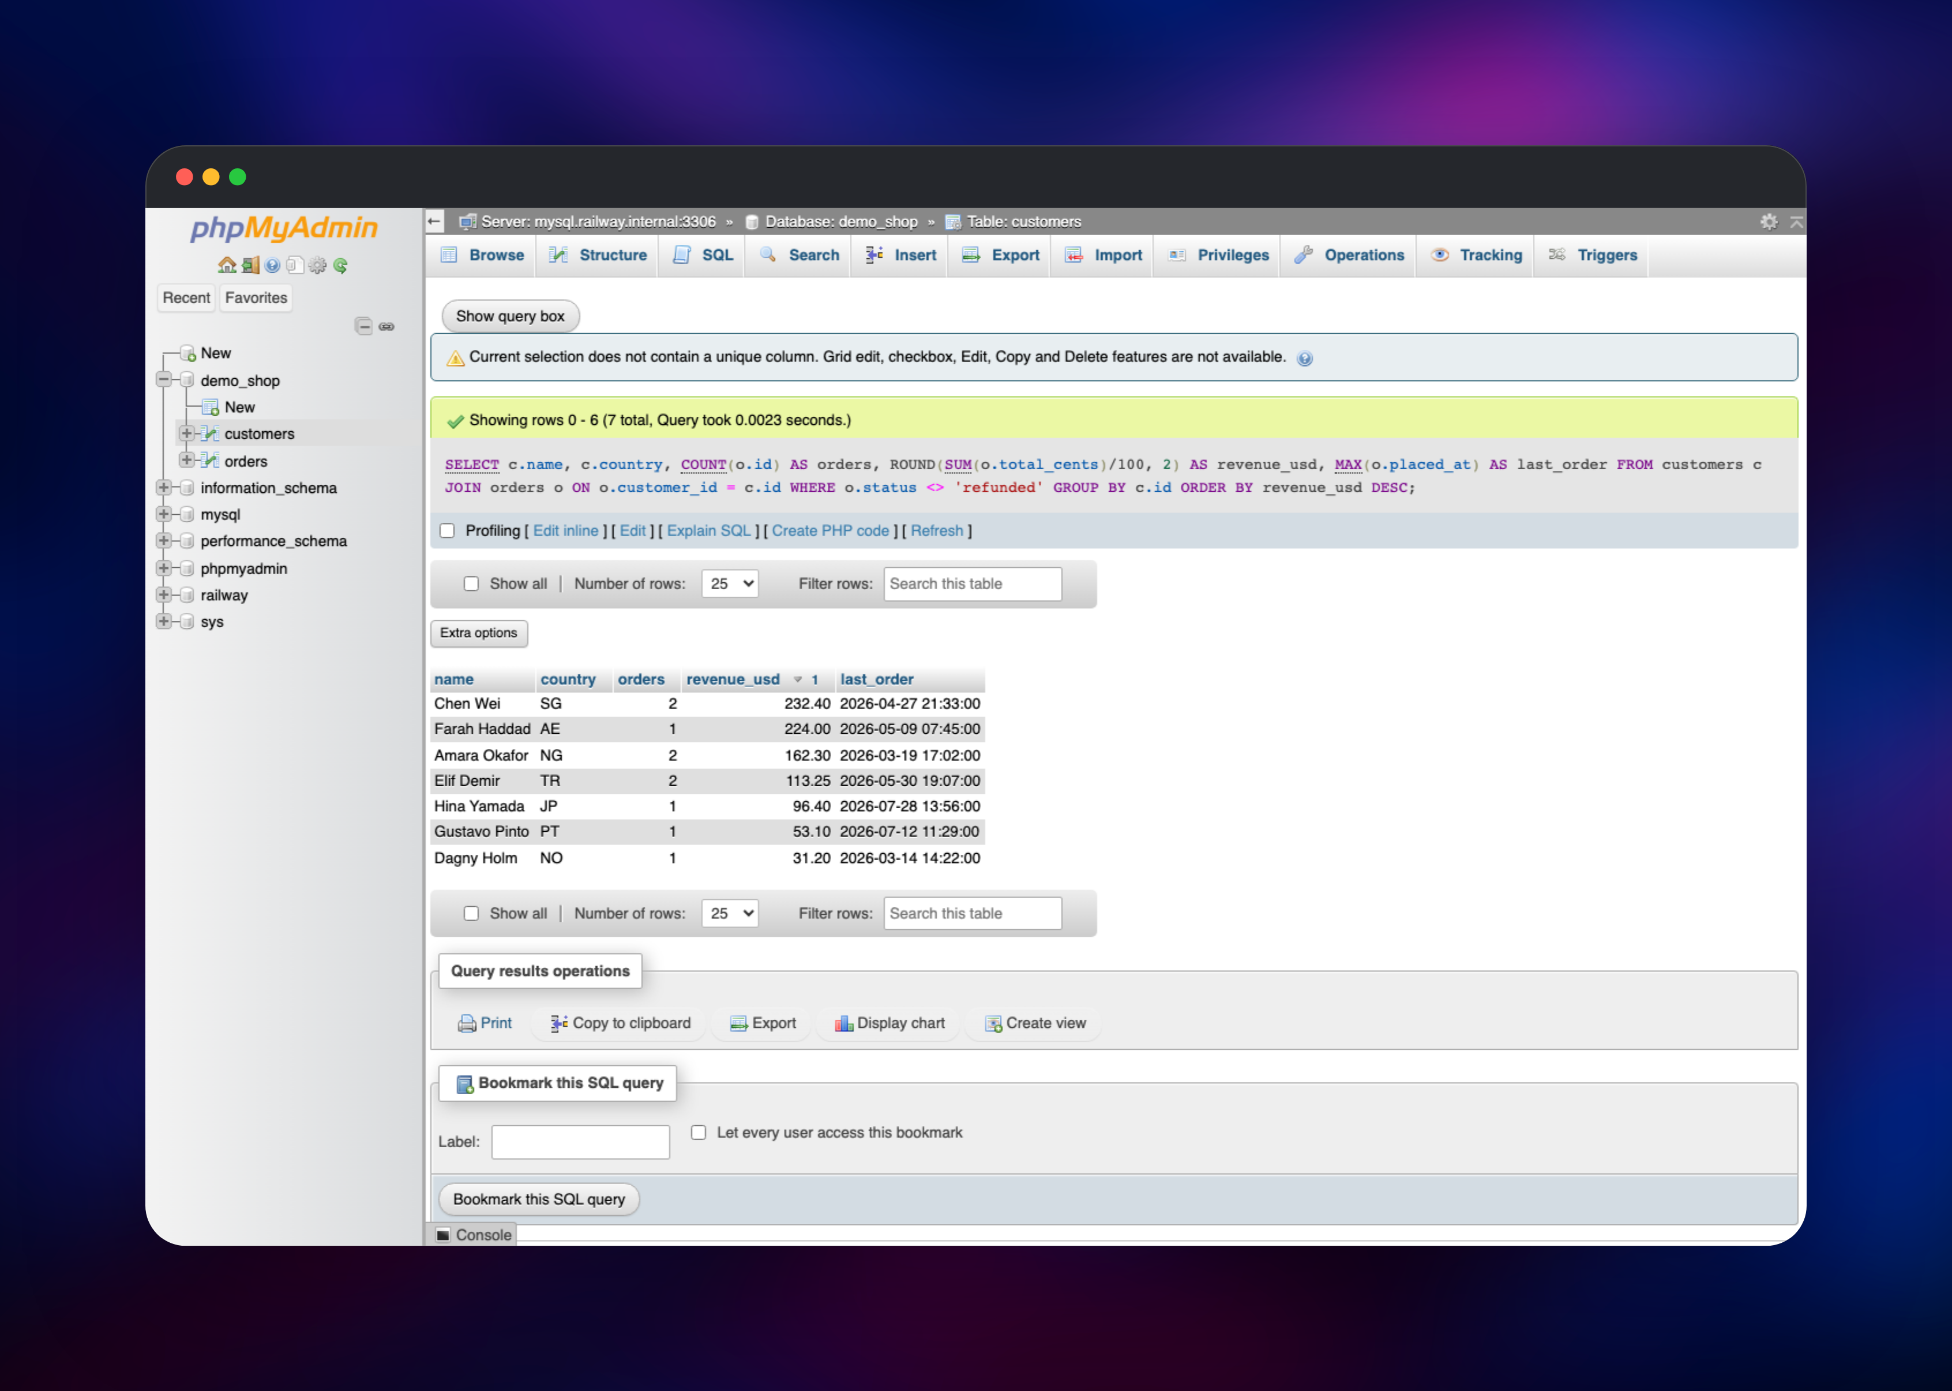Click the demo_shop database cylinder icon

(x=187, y=380)
